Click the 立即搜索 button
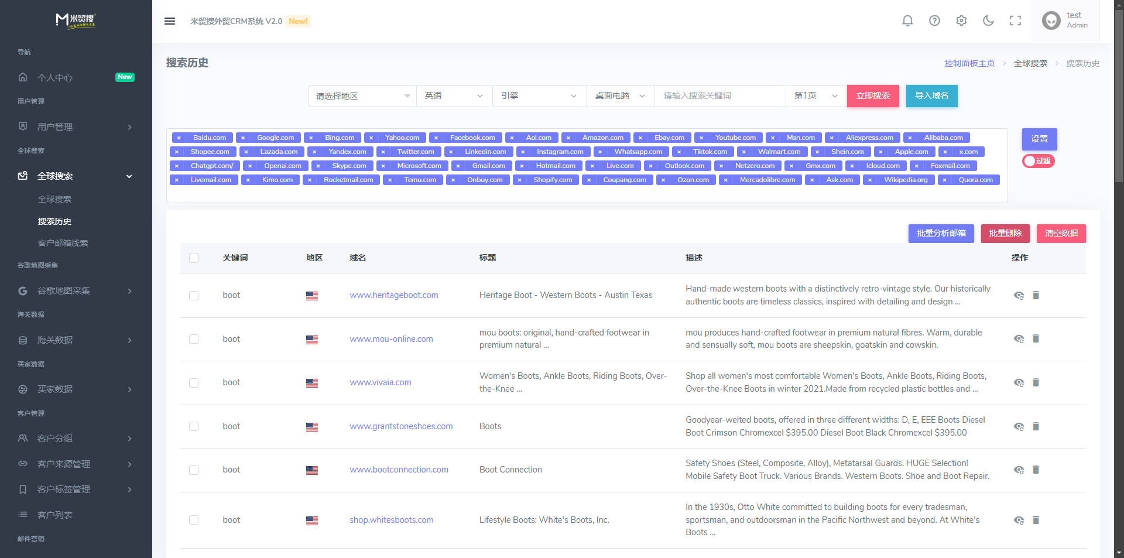1124x558 pixels. (x=873, y=96)
